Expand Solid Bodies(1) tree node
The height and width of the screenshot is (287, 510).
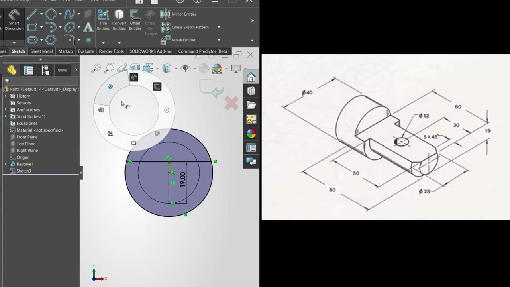(6, 116)
